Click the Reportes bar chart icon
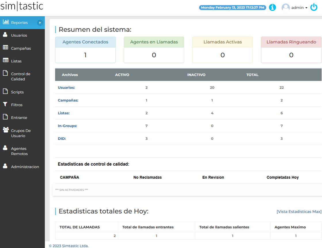This screenshot has height=248, width=322. [x=6, y=22]
